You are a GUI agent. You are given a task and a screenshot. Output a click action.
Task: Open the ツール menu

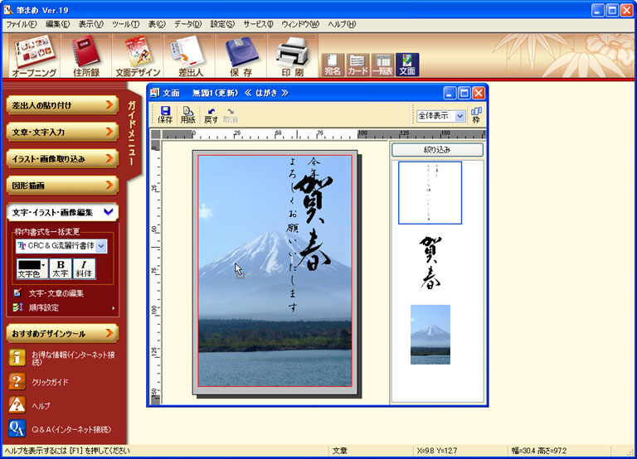pos(124,25)
